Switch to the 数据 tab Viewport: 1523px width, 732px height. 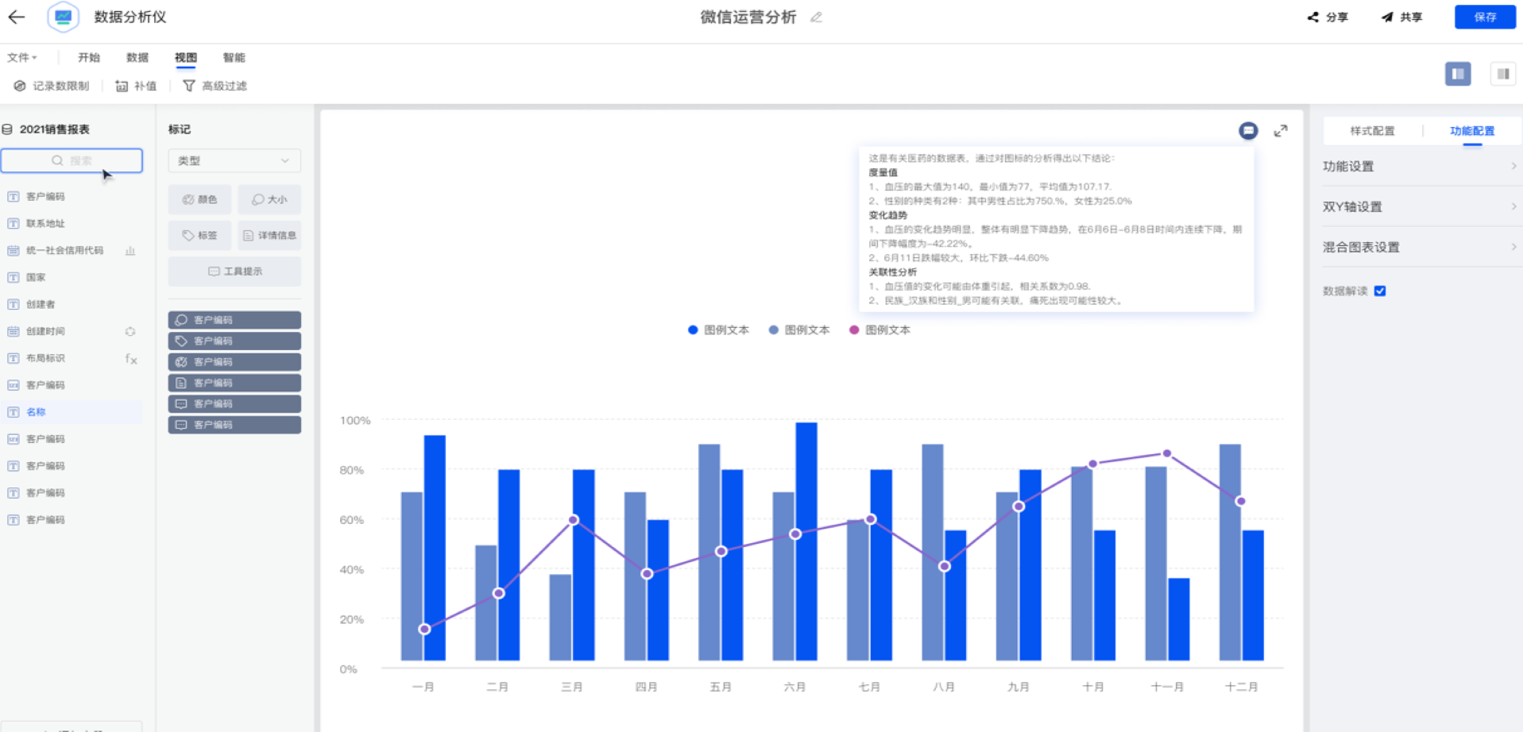click(x=137, y=57)
